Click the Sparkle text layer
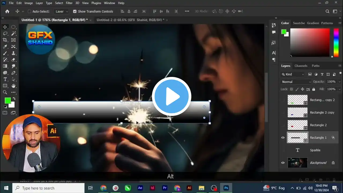The height and width of the screenshot is (193, 343). [315, 150]
